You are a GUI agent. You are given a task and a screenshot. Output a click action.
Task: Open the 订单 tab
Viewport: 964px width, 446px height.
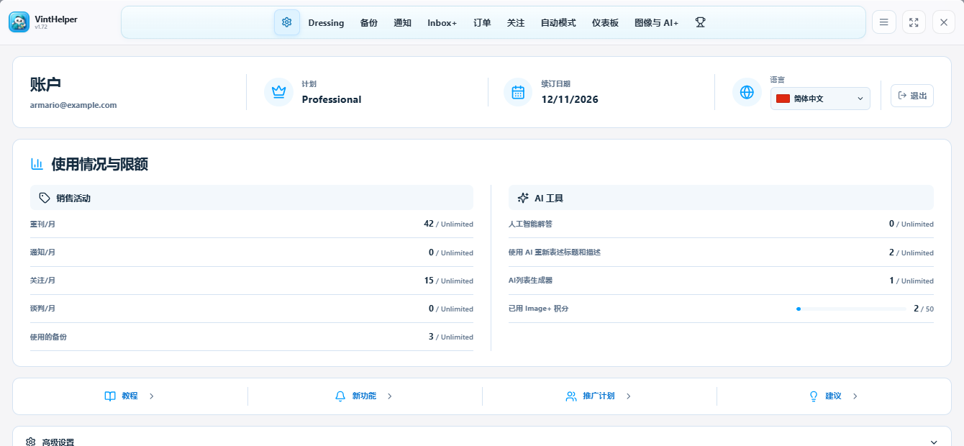[482, 22]
